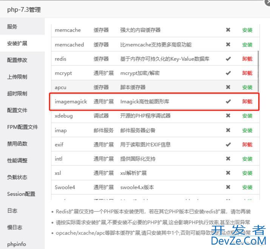Click the imagemagick installed checkmark icon
Viewport: 270px width, 249px height.
228,102
